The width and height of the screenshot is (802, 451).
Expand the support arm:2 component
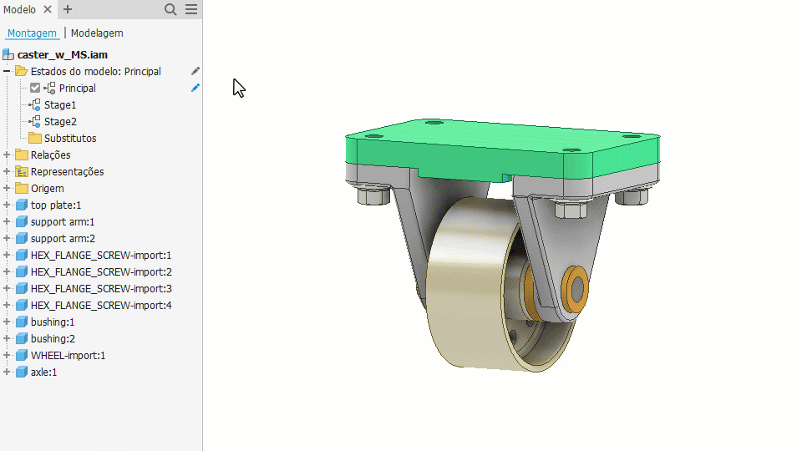[7, 238]
